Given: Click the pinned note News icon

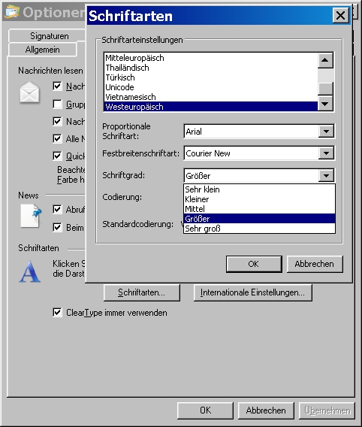Looking at the screenshot, I should click(x=31, y=217).
